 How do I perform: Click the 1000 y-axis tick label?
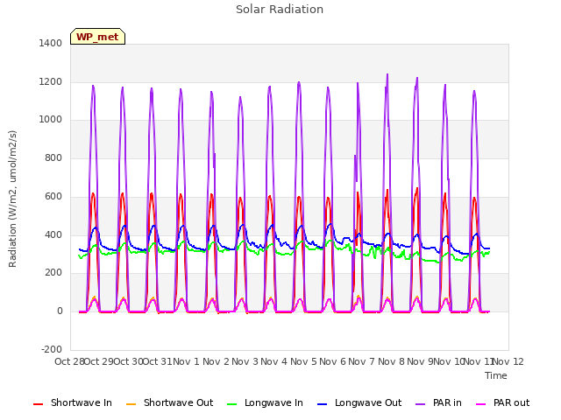pyautogui.click(x=51, y=120)
